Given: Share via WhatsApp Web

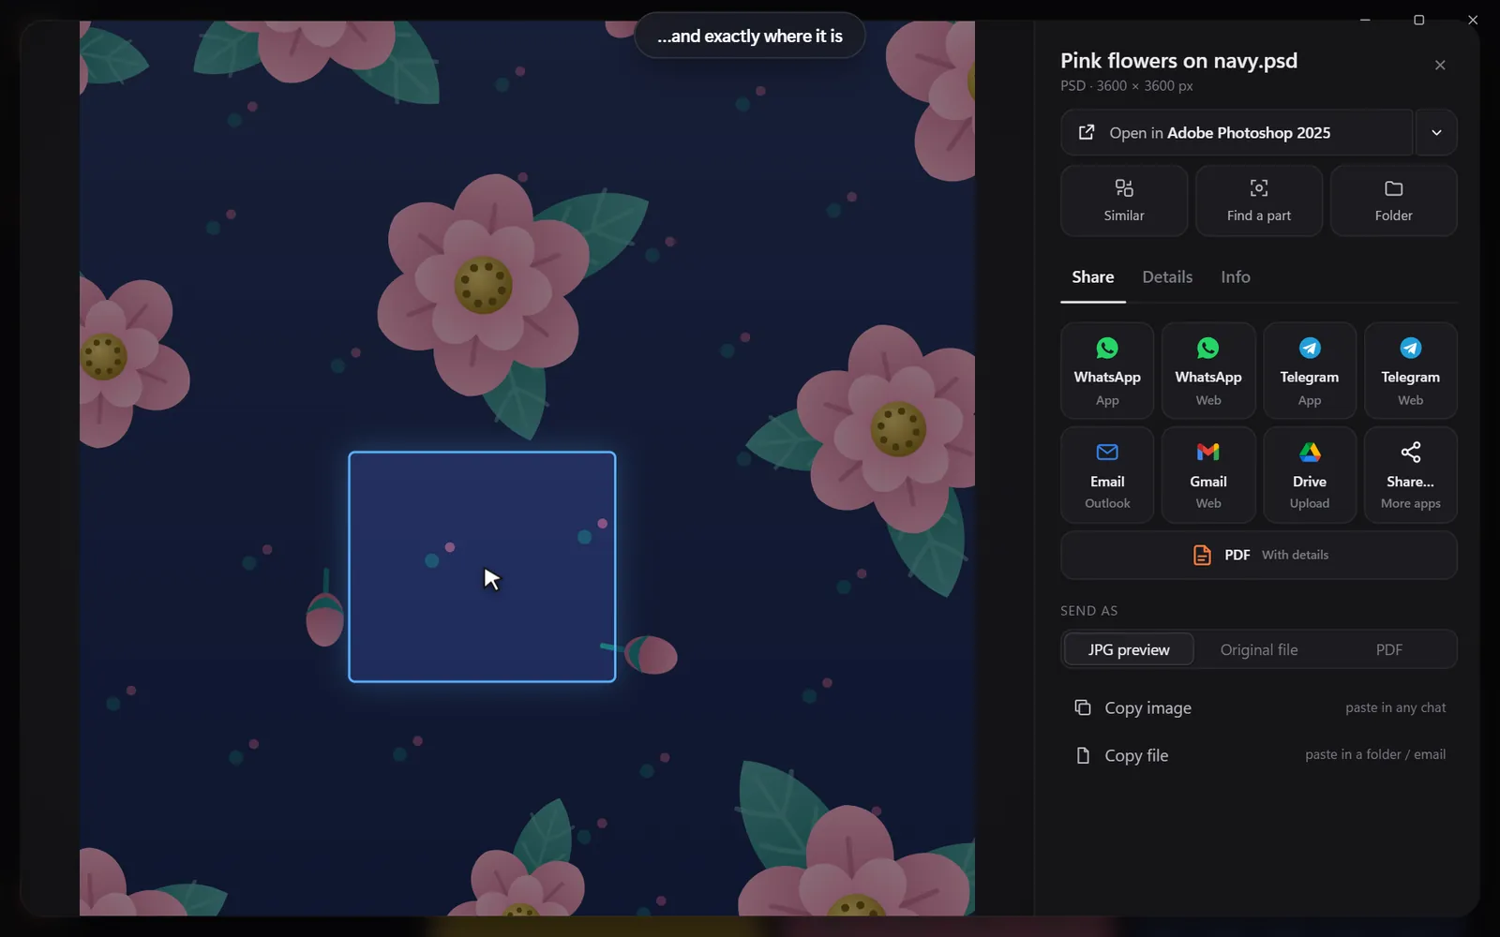Looking at the screenshot, I should 1208,370.
